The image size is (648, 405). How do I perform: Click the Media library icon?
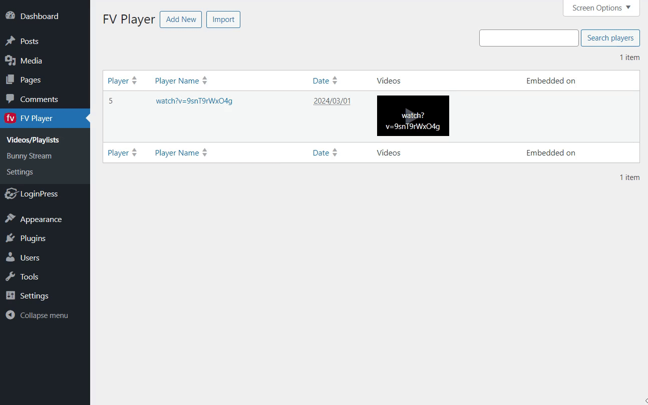pyautogui.click(x=10, y=60)
